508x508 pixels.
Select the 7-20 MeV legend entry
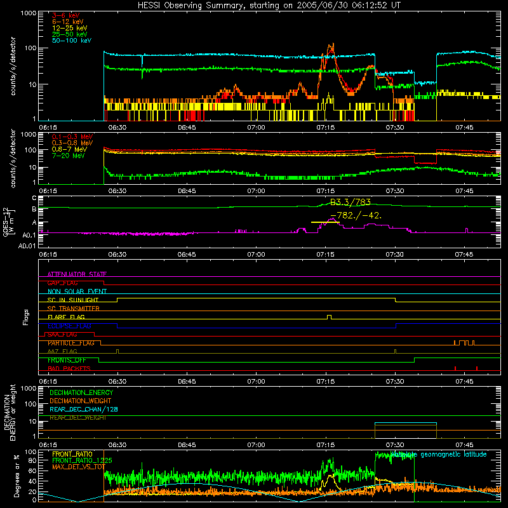pos(69,156)
